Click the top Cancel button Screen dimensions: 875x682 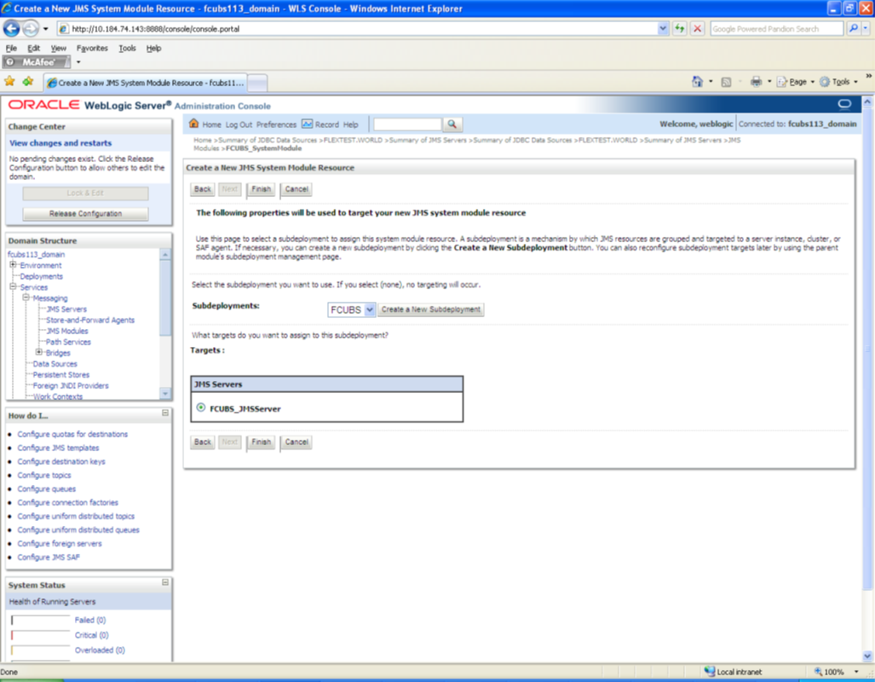(296, 188)
